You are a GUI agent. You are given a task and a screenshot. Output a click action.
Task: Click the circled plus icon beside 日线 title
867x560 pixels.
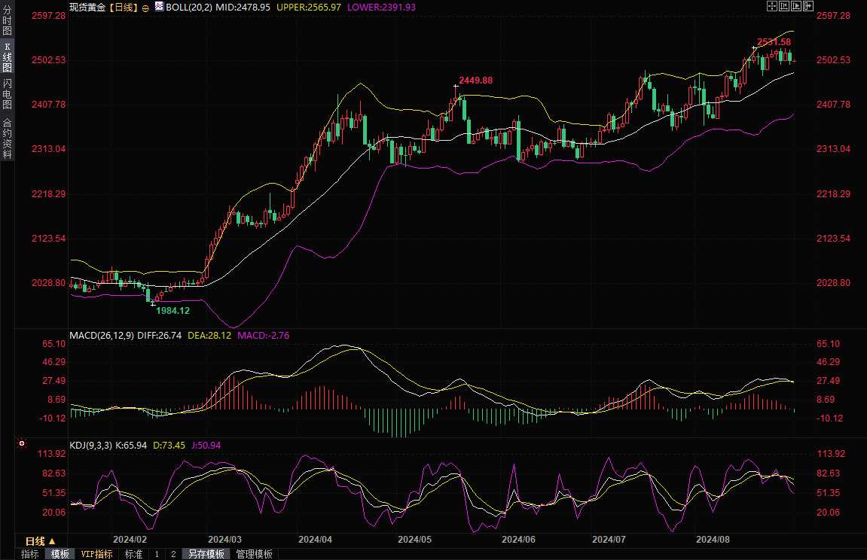145,7
